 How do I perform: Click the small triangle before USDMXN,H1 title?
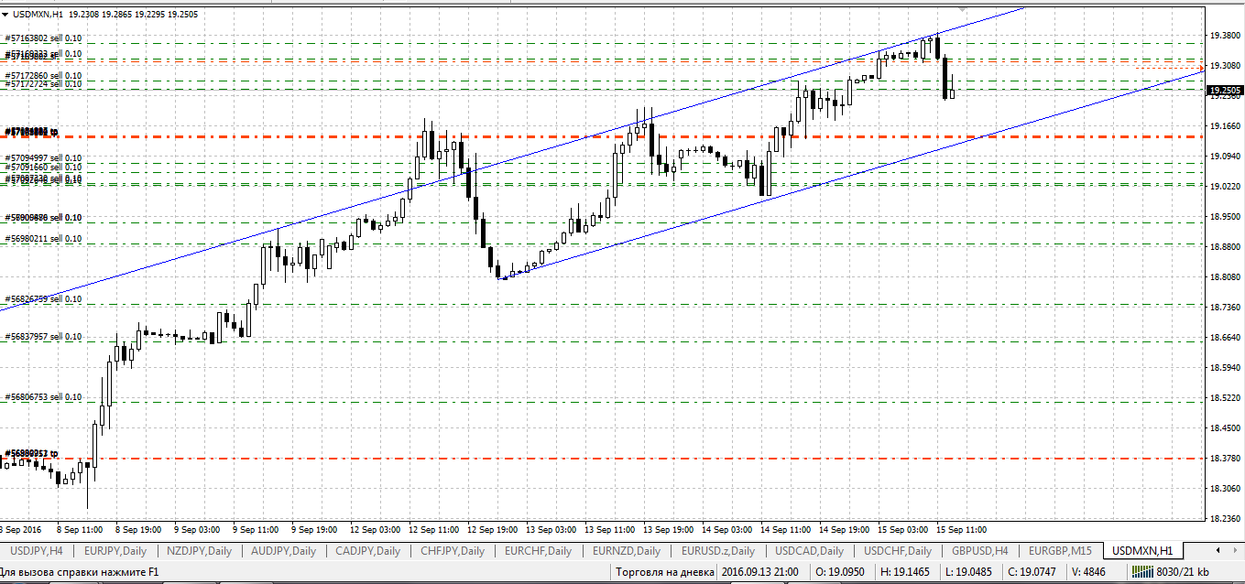click(x=5, y=15)
